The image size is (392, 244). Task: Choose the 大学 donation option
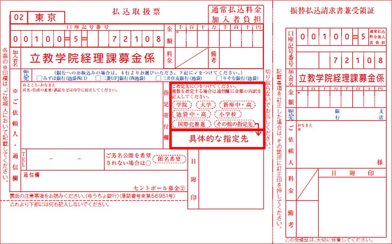coord(206,105)
